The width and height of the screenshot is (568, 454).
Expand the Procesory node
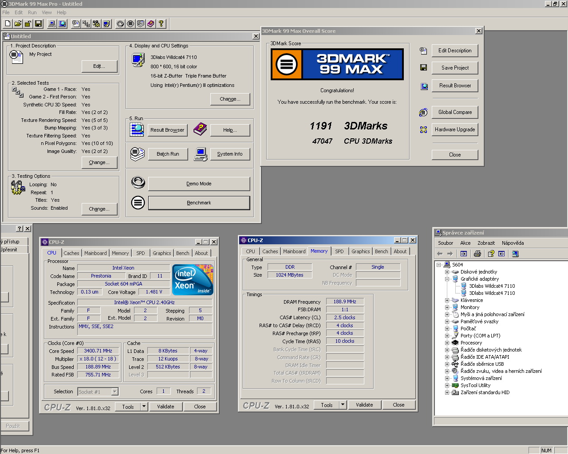(447, 343)
